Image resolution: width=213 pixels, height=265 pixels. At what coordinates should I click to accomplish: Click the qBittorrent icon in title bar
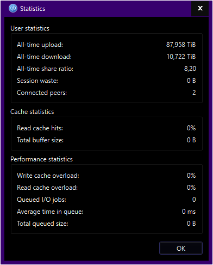point(13,8)
